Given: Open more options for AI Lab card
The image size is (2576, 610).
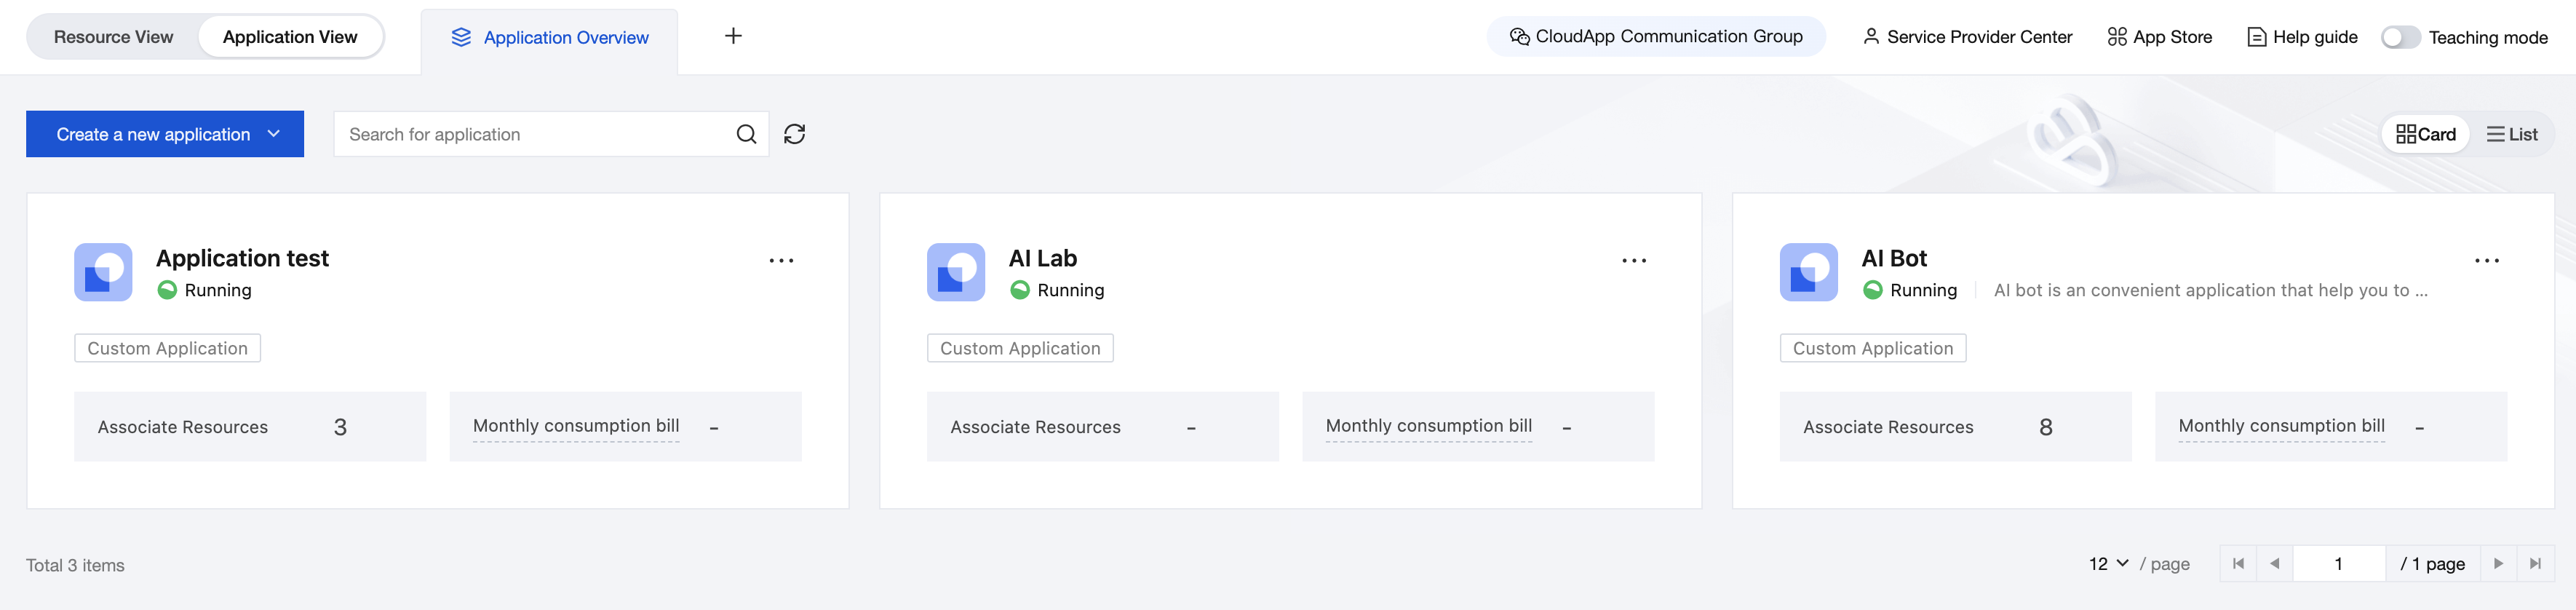Looking at the screenshot, I should coord(1633,260).
